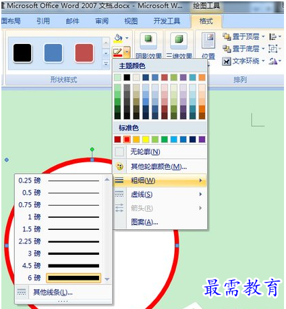This screenshot has width=286, height=309.
Task: Click the weight list scroll down arrow
Action: pyautogui.click(x=107, y=279)
